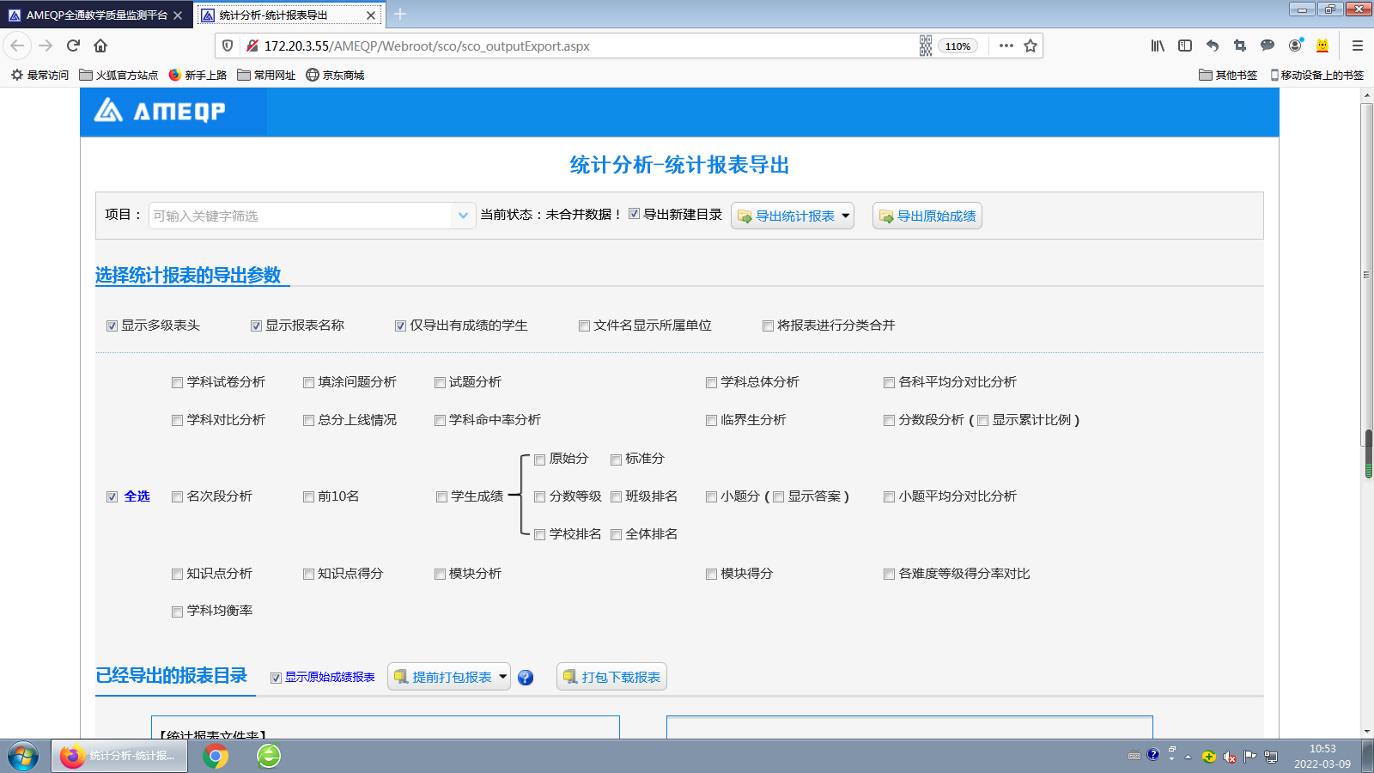
Task: Focus the 项目 keyword filter input
Action: 301,216
